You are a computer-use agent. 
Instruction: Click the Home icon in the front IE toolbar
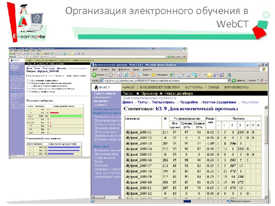coord(132,75)
